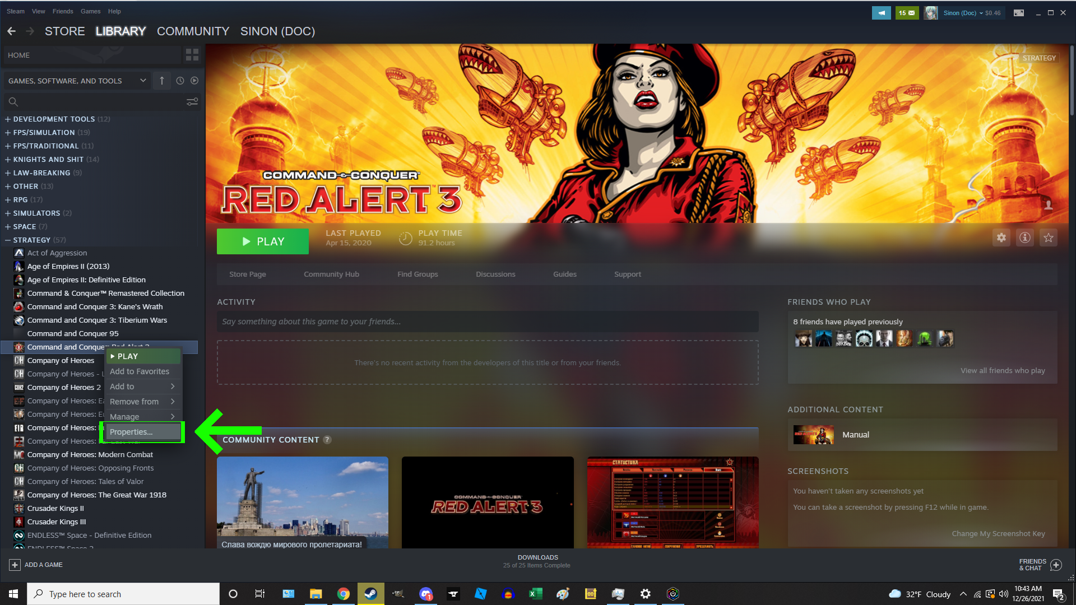Open the Steam menu
1076x605 pixels.
tap(16, 11)
